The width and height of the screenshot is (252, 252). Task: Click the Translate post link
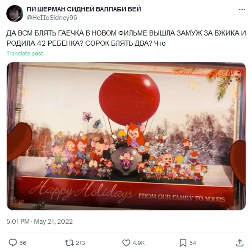25,54
